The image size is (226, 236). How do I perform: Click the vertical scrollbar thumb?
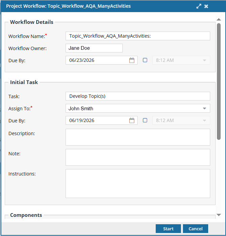tap(219, 81)
